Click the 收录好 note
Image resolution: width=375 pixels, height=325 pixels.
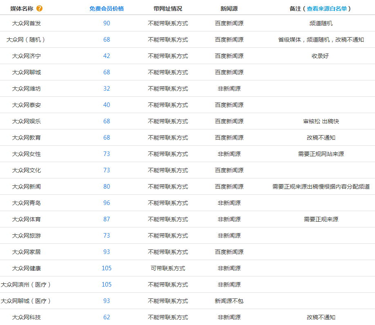(x=320, y=56)
